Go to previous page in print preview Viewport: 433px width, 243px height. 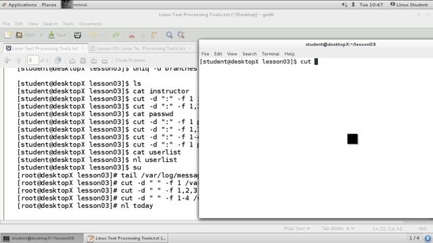coord(7,60)
